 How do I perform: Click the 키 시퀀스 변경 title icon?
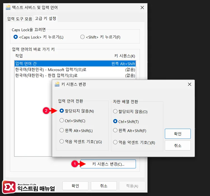(57, 84)
